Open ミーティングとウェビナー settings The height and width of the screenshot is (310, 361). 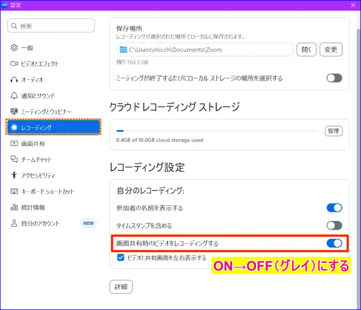pyautogui.click(x=53, y=111)
